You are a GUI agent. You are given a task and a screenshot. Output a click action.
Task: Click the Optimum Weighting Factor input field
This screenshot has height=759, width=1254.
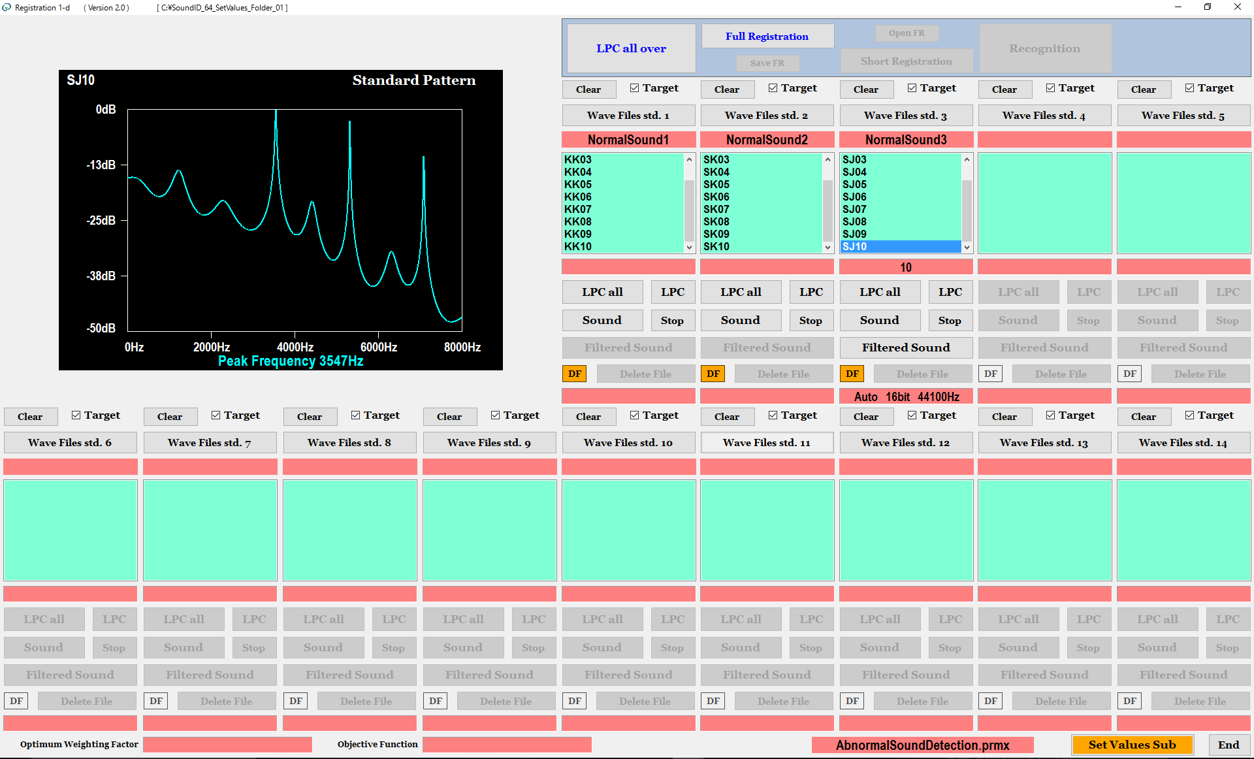tap(227, 744)
